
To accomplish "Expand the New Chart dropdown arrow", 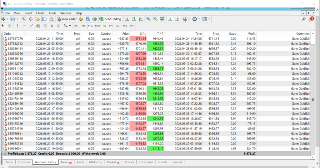I will click(7, 19).
